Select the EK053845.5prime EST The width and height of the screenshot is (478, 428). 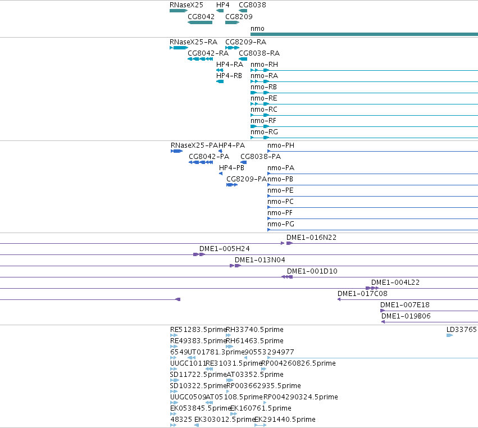pyautogui.click(x=173, y=415)
